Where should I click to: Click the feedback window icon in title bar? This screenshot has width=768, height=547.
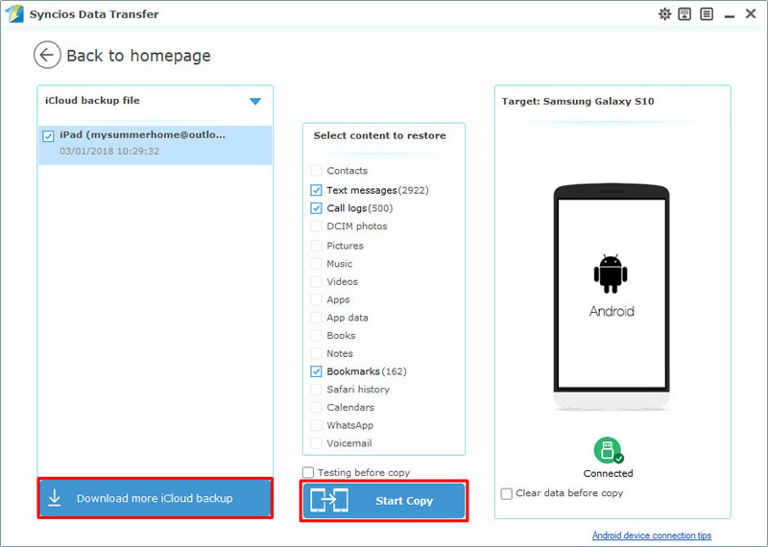tap(684, 14)
